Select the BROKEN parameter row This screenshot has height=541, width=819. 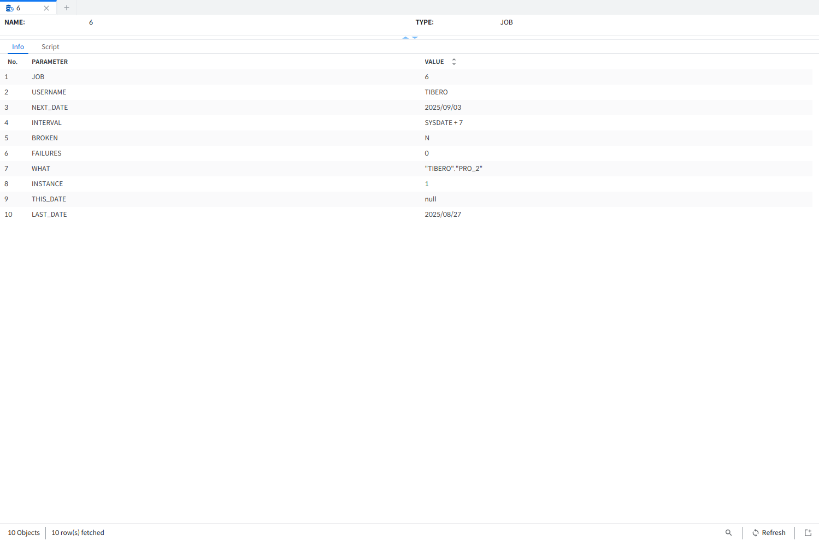point(45,138)
